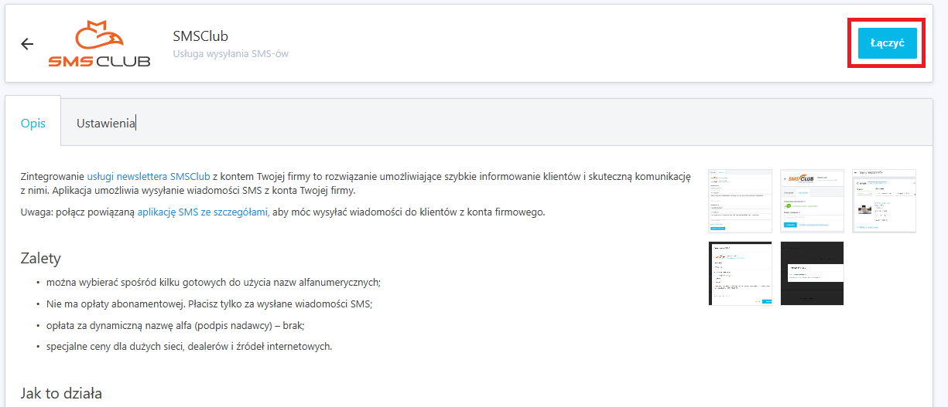This screenshot has height=407, width=948.
Task: Follow the 'usługi newslettera SMSClub' link
Action: coord(149,176)
